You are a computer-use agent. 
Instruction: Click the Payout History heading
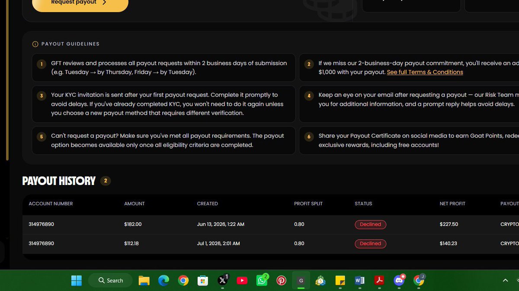coord(59,181)
